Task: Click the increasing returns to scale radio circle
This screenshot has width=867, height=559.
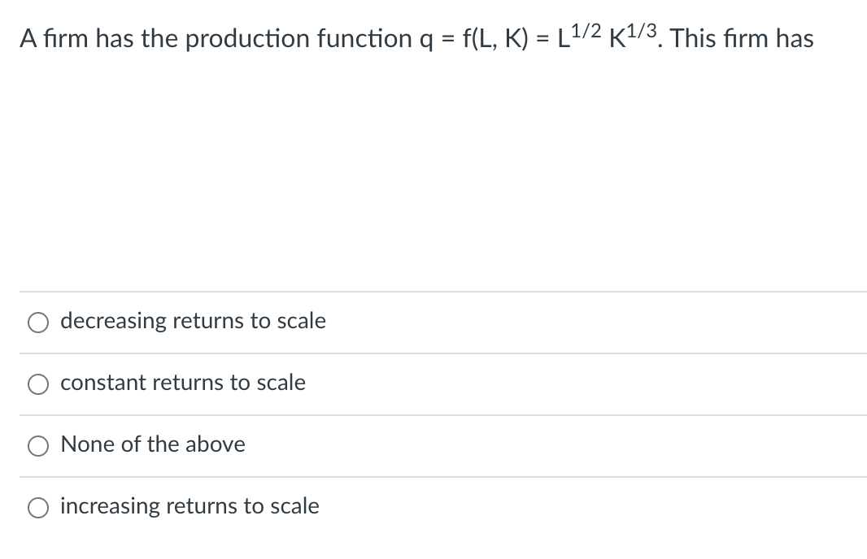Action: pyautogui.click(x=38, y=506)
